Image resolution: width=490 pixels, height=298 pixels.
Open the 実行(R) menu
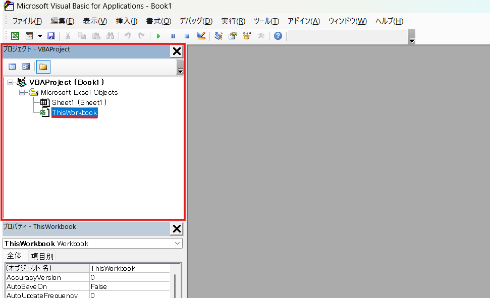[x=233, y=21]
